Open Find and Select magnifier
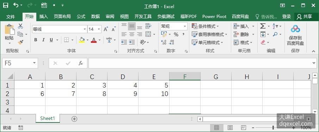 click(275, 34)
